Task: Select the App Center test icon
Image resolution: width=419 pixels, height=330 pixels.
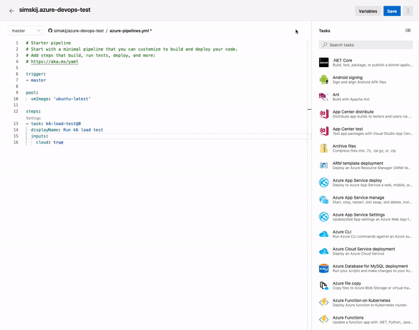Action: (x=324, y=131)
